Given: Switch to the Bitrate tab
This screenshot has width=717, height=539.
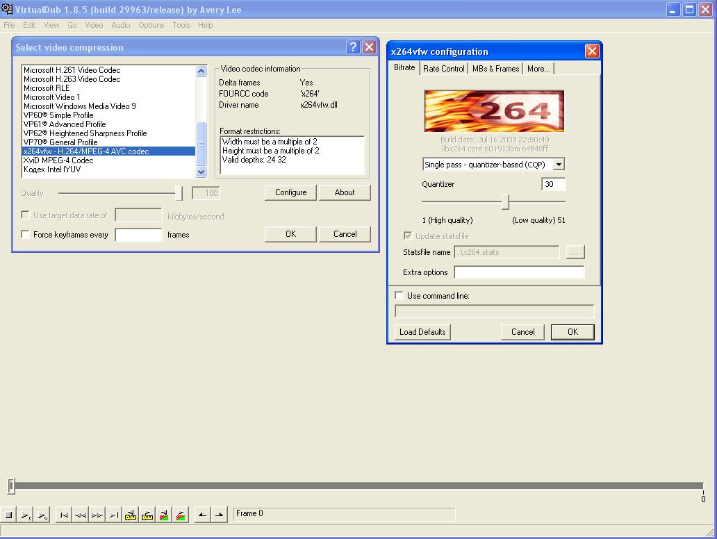Looking at the screenshot, I should [404, 67].
